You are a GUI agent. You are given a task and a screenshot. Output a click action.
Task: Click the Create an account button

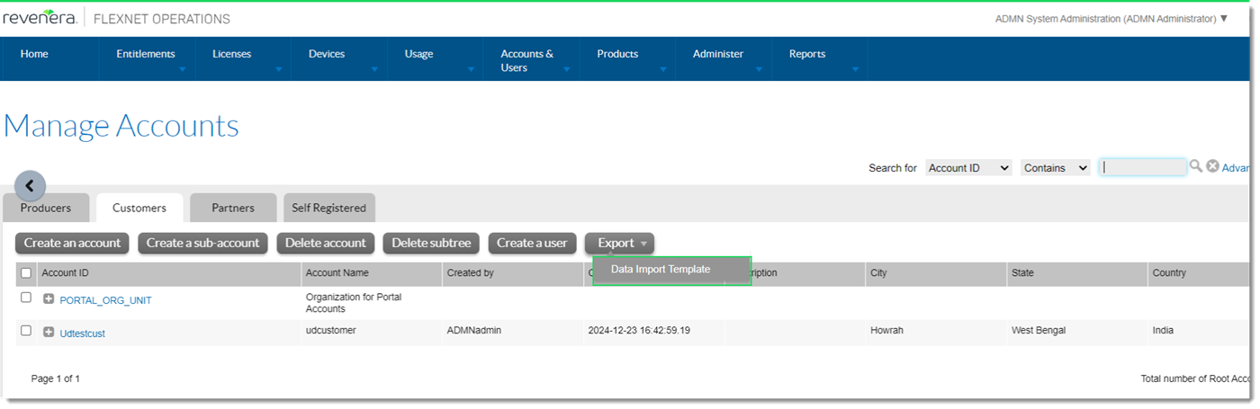point(72,243)
